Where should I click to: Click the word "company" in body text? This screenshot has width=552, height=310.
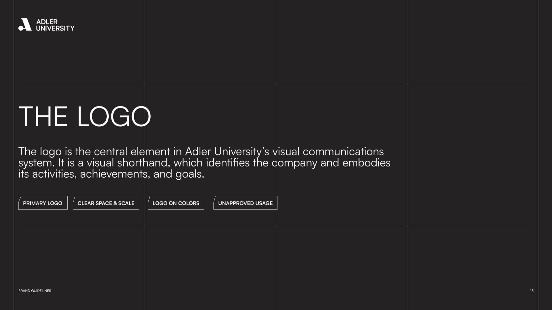click(x=294, y=163)
